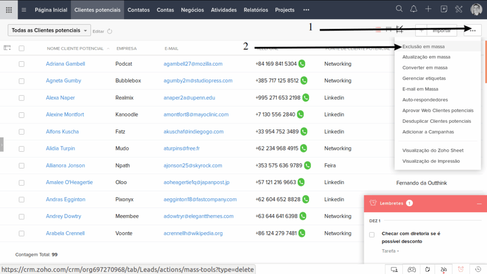Open the Agneta Gumby lead record
This screenshot has height=274, width=487.
pyautogui.click(x=63, y=81)
